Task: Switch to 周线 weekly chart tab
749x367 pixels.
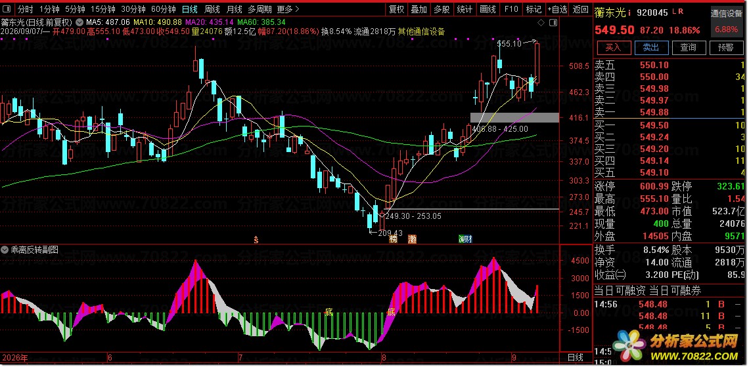Action: coord(212,9)
